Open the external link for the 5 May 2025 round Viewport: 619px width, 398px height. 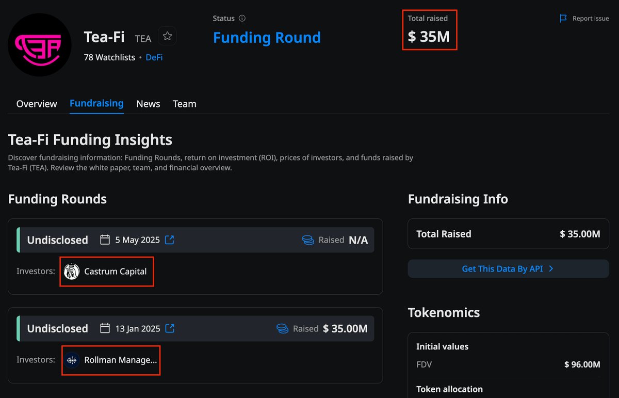pos(170,240)
